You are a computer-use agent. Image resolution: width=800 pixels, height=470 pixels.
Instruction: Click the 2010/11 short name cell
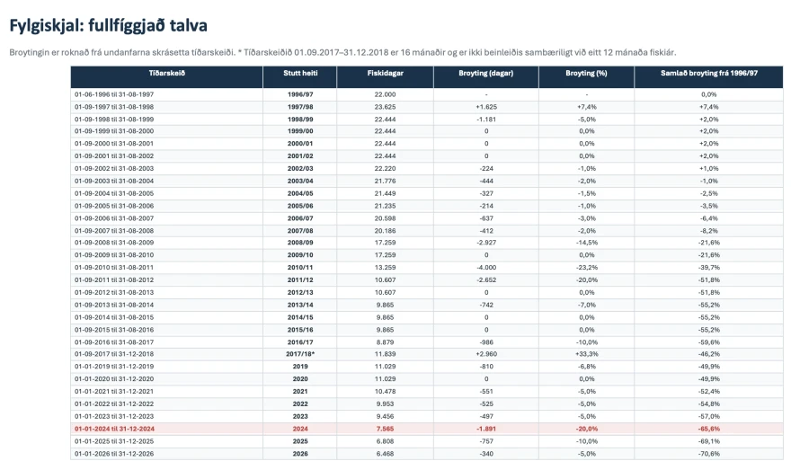tap(300, 268)
